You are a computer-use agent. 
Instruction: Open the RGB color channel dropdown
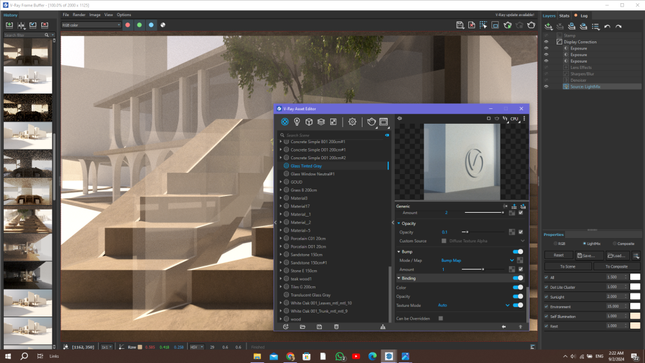click(x=91, y=25)
